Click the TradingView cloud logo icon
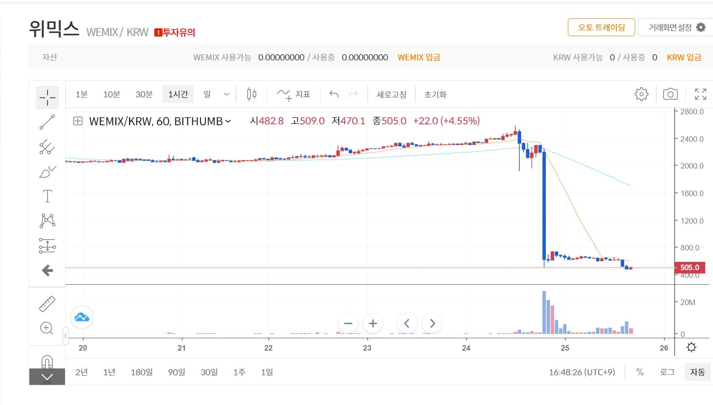Screen dimensions: 713x405 [x=82, y=317]
